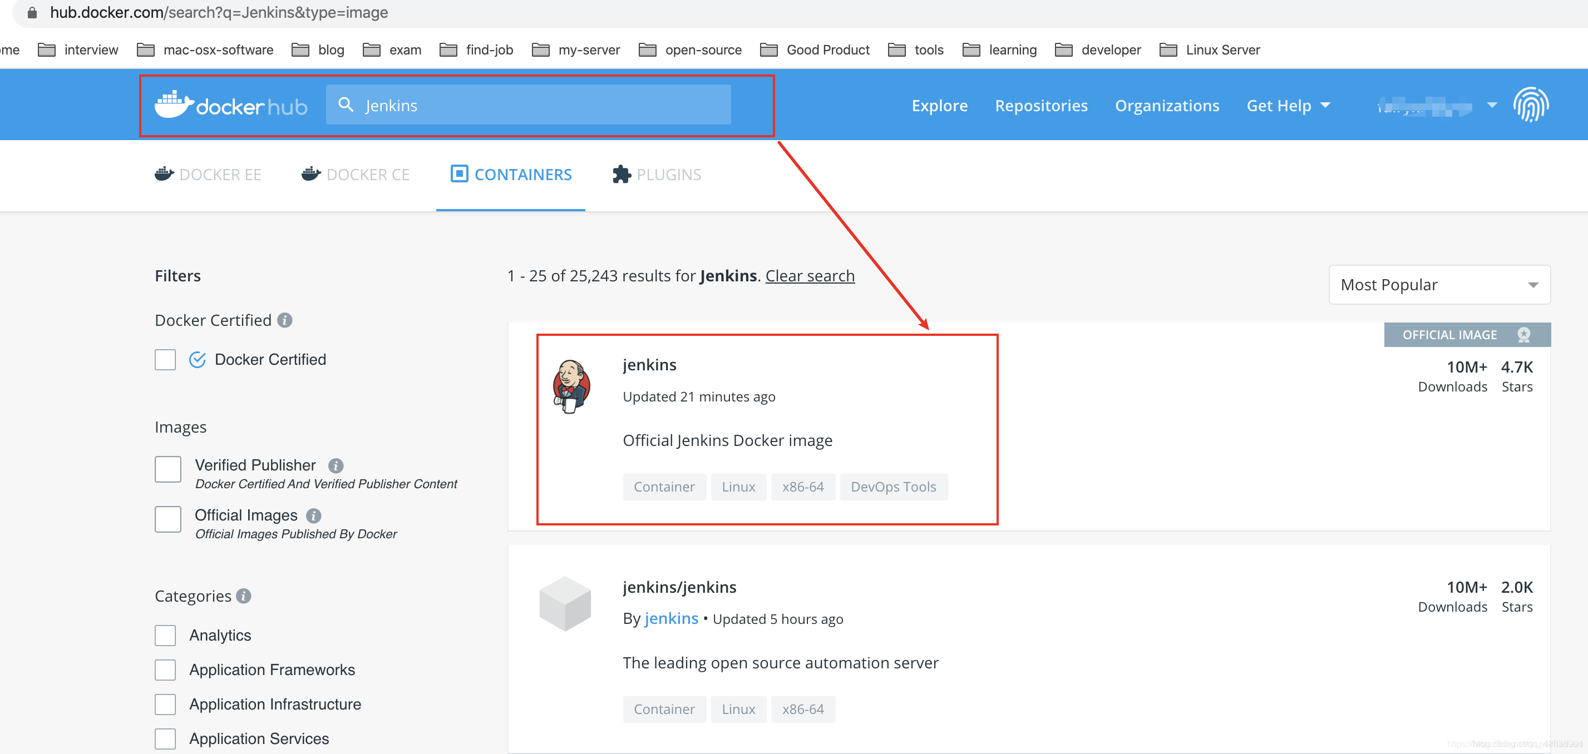Click the Categories info icon
Image resolution: width=1588 pixels, height=754 pixels.
pos(244,596)
